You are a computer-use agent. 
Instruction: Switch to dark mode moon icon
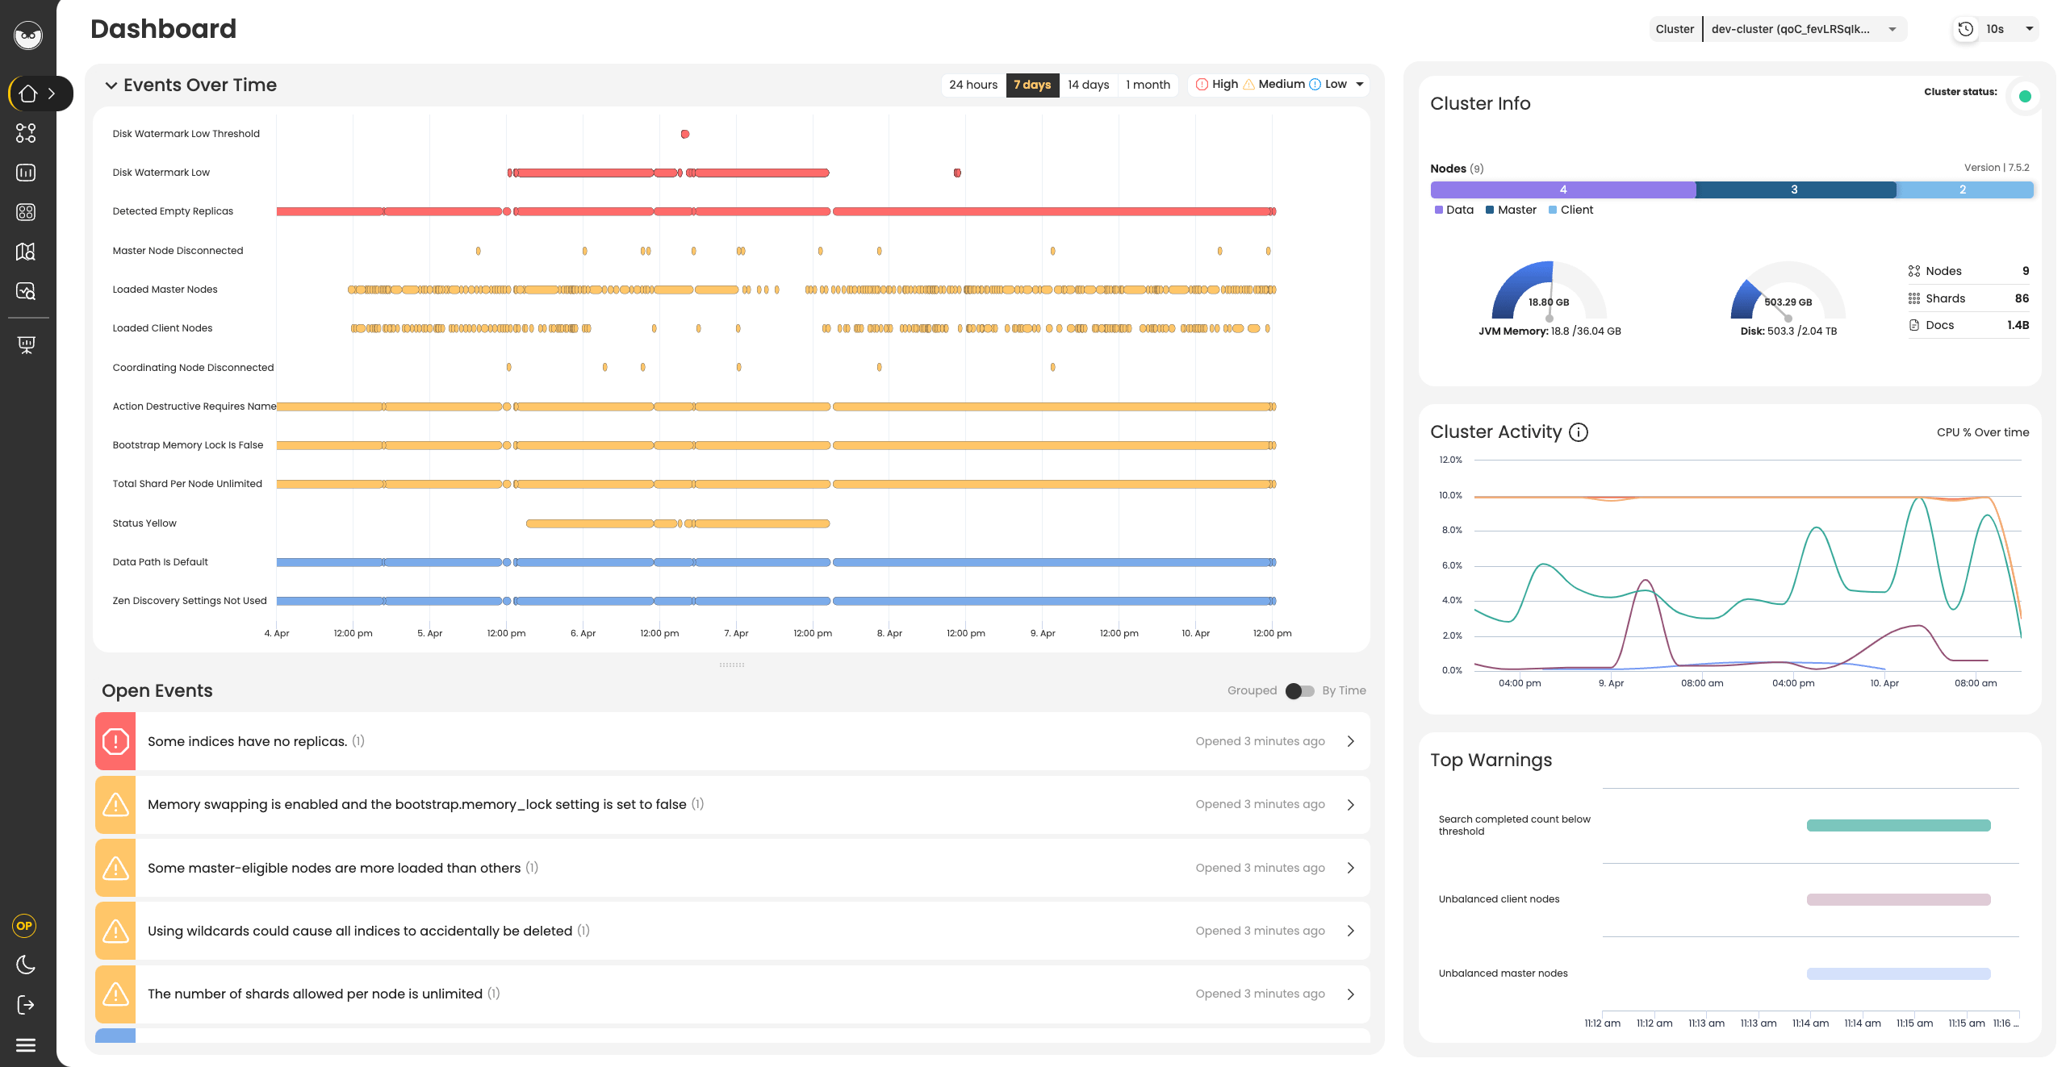tap(26, 965)
